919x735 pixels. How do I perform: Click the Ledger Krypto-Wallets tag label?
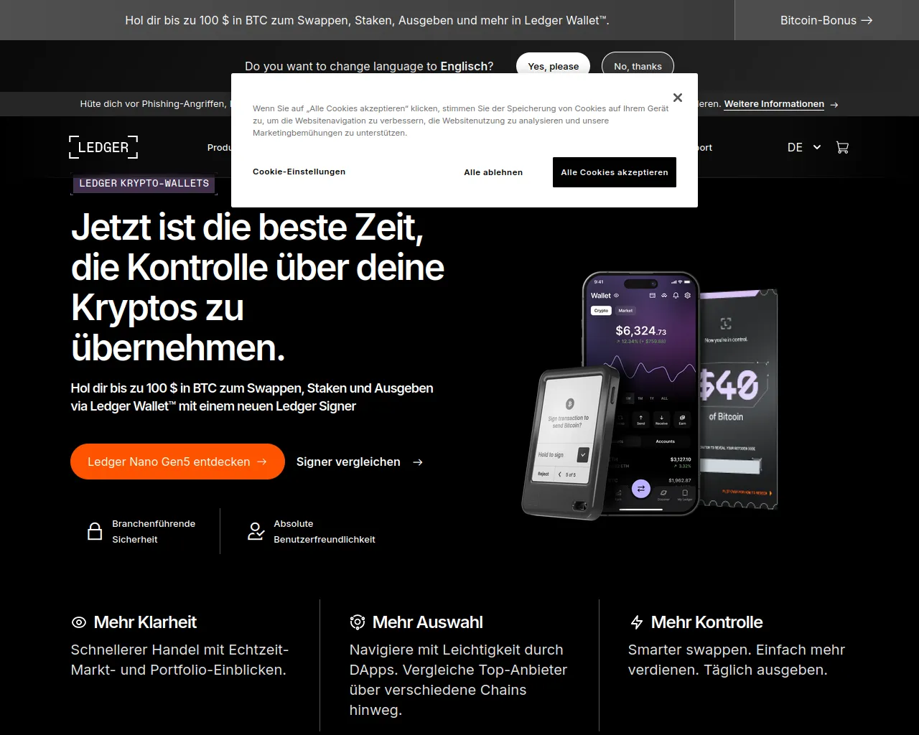144,184
